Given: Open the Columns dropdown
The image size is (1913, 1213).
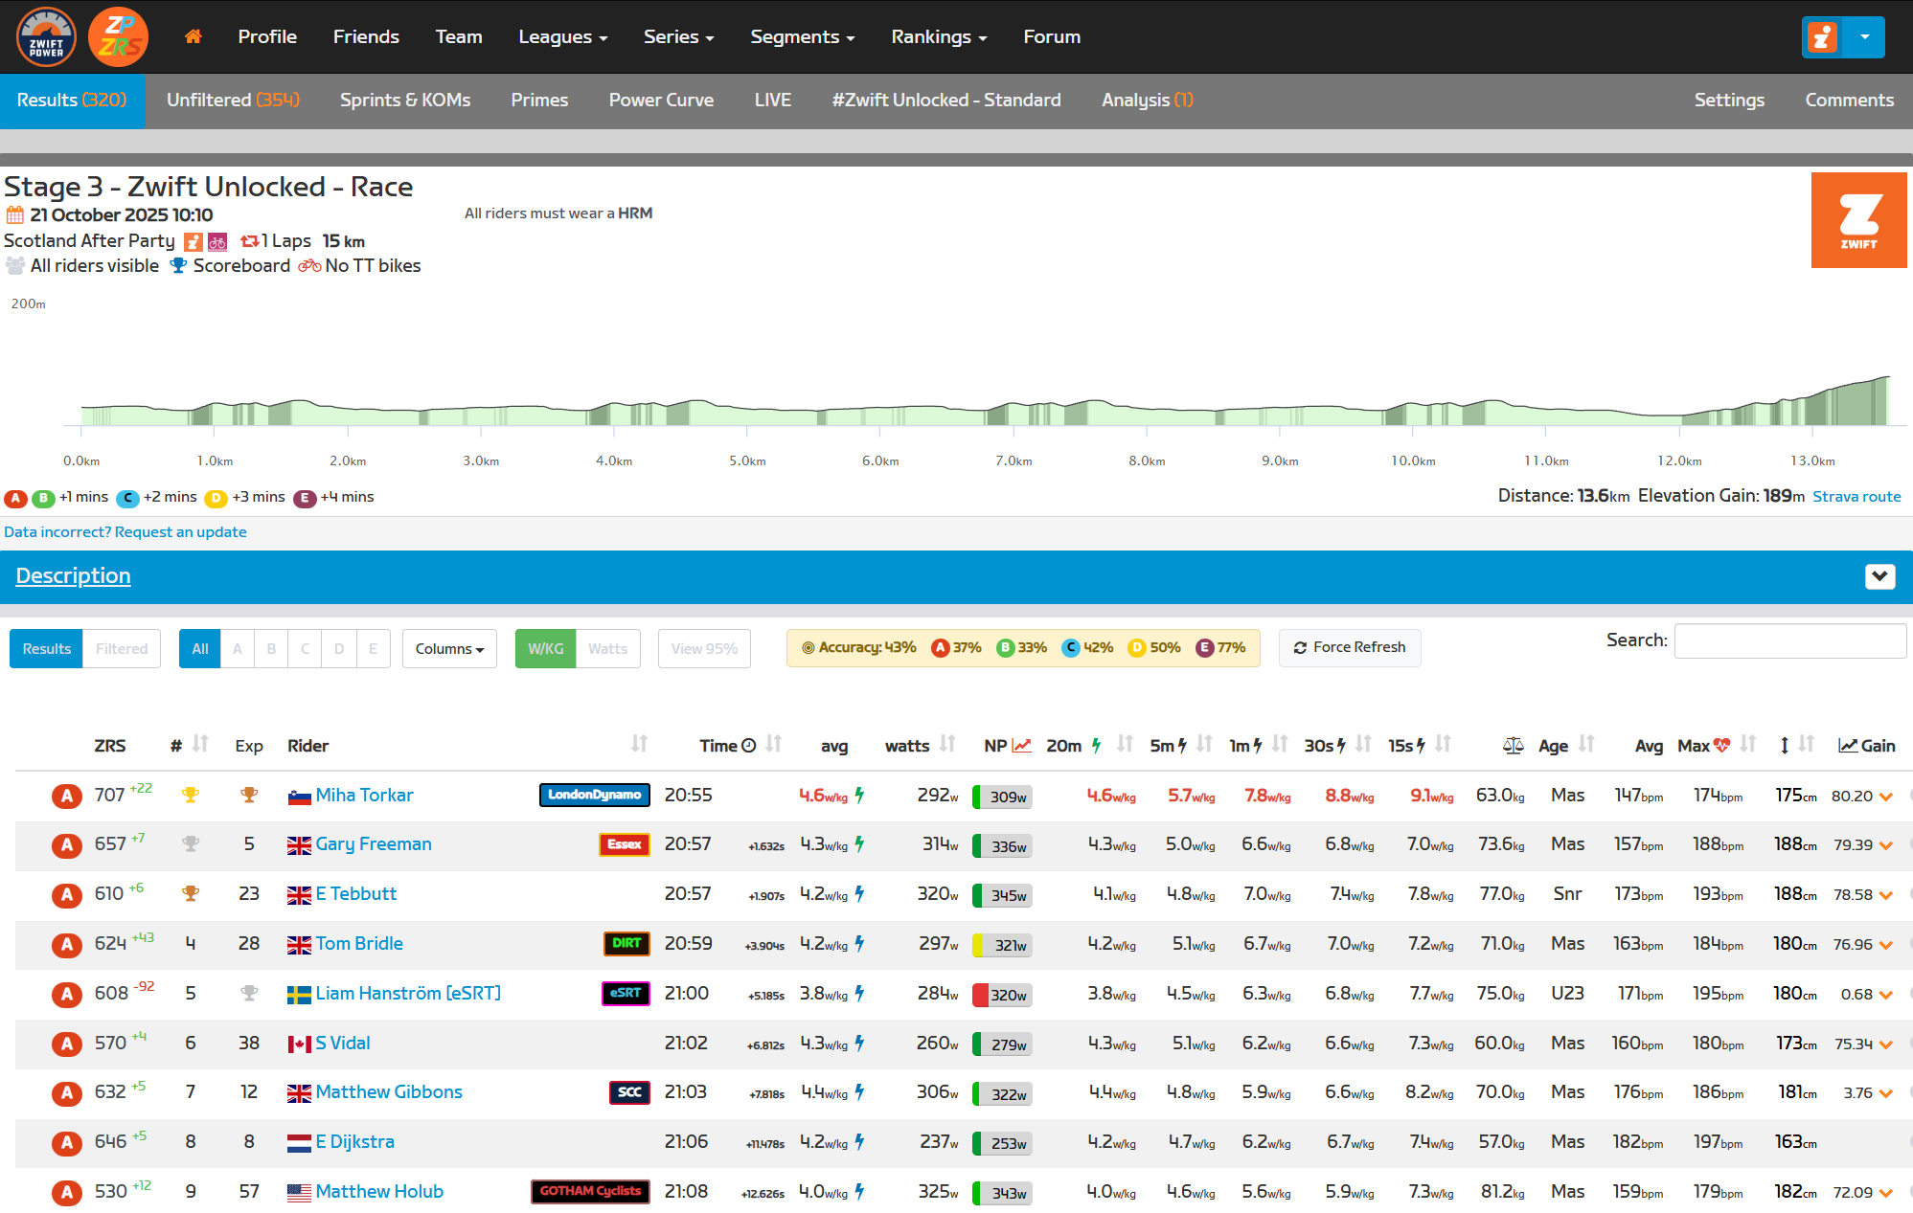Looking at the screenshot, I should point(449,648).
